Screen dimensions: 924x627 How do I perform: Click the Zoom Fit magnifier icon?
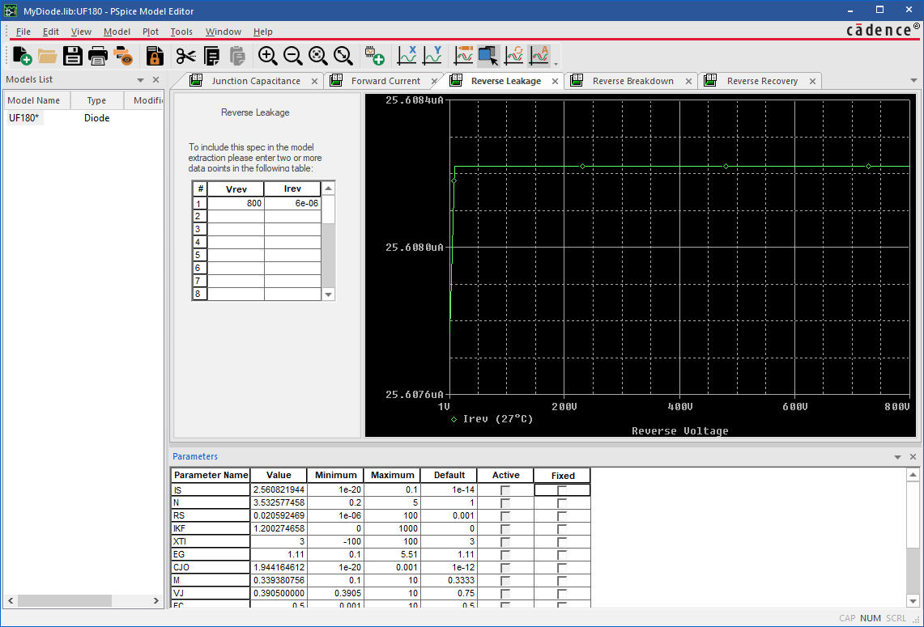point(343,56)
